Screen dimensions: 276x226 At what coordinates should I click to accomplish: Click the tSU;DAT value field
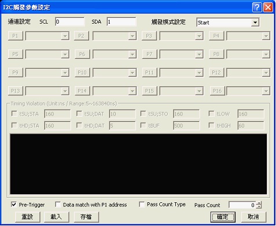tap(122, 114)
